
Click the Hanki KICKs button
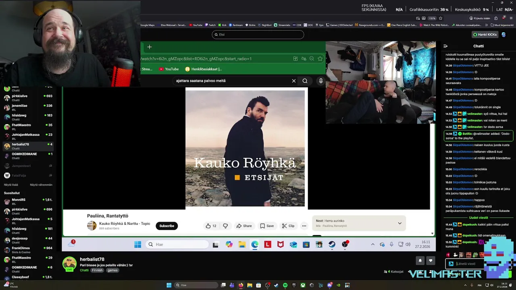point(485,35)
